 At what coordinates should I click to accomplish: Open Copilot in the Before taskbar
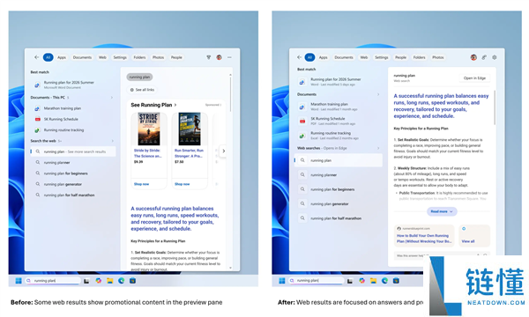coord(99,281)
